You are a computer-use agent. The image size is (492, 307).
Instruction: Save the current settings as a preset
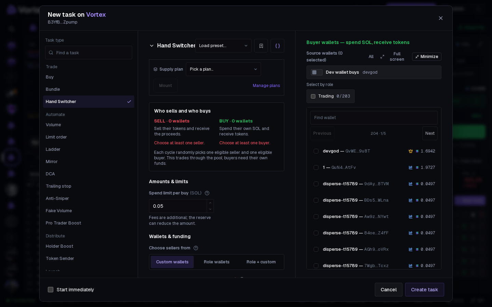[261, 46]
